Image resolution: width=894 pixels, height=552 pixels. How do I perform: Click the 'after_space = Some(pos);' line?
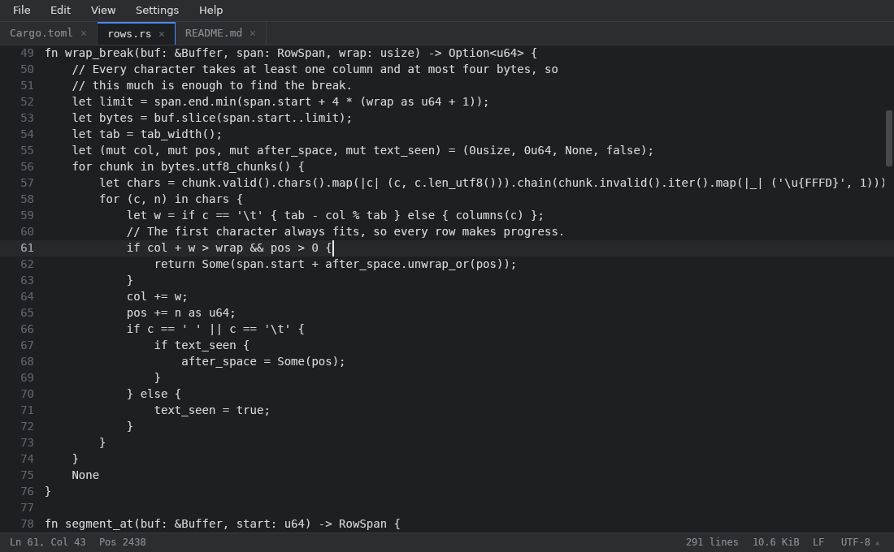(x=263, y=362)
